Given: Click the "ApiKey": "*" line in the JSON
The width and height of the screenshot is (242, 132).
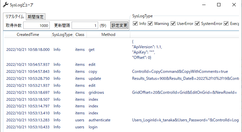Looking at the screenshot, I should point(144,52).
